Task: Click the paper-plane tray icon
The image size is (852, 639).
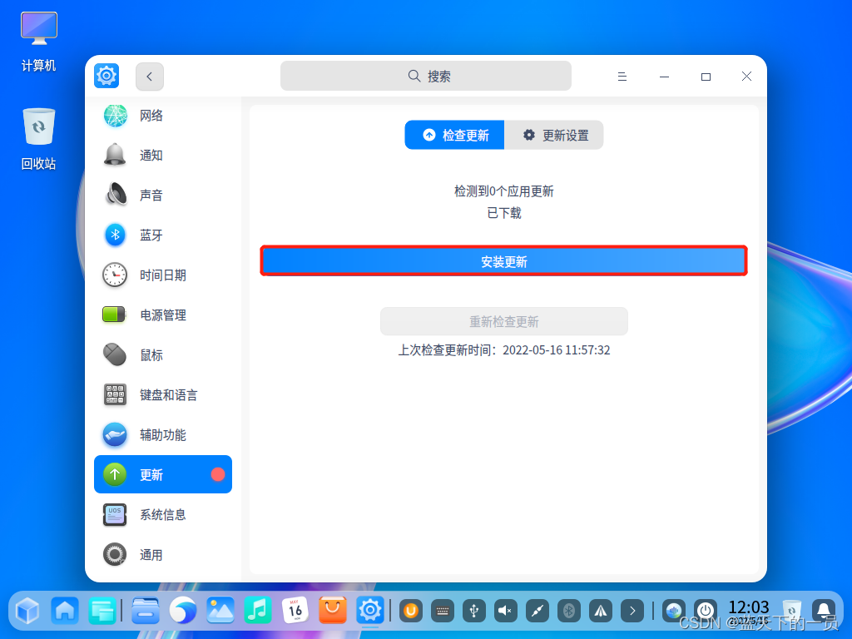Action: pos(601,612)
